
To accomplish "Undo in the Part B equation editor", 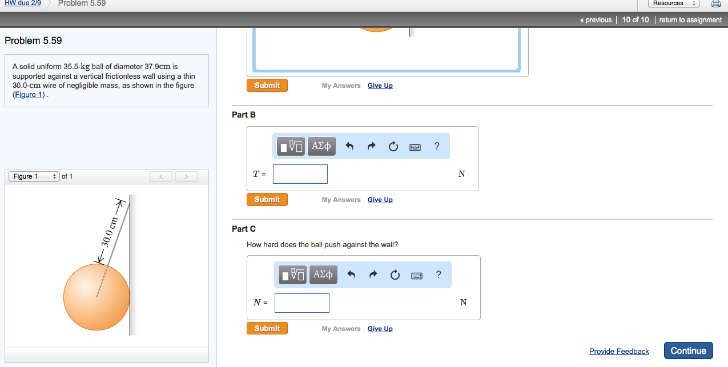I will [x=350, y=146].
